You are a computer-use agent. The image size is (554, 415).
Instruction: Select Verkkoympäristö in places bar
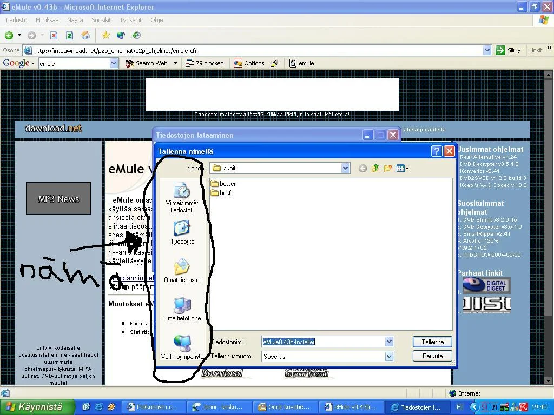click(182, 347)
